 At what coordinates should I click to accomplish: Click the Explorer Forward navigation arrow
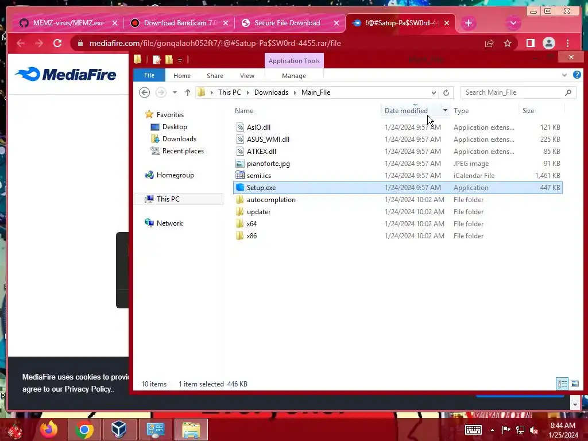[x=161, y=92]
